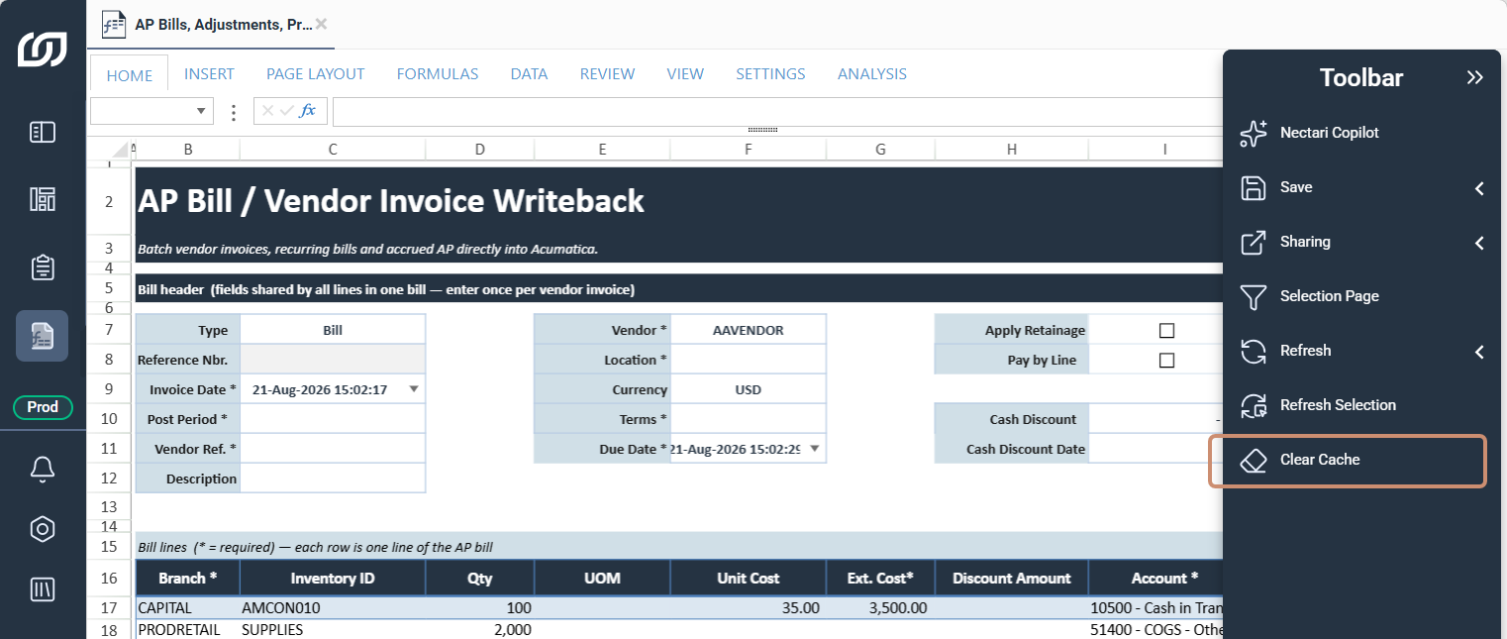
Task: Collapse the Toolbar panel with double chevron
Action: tap(1475, 77)
